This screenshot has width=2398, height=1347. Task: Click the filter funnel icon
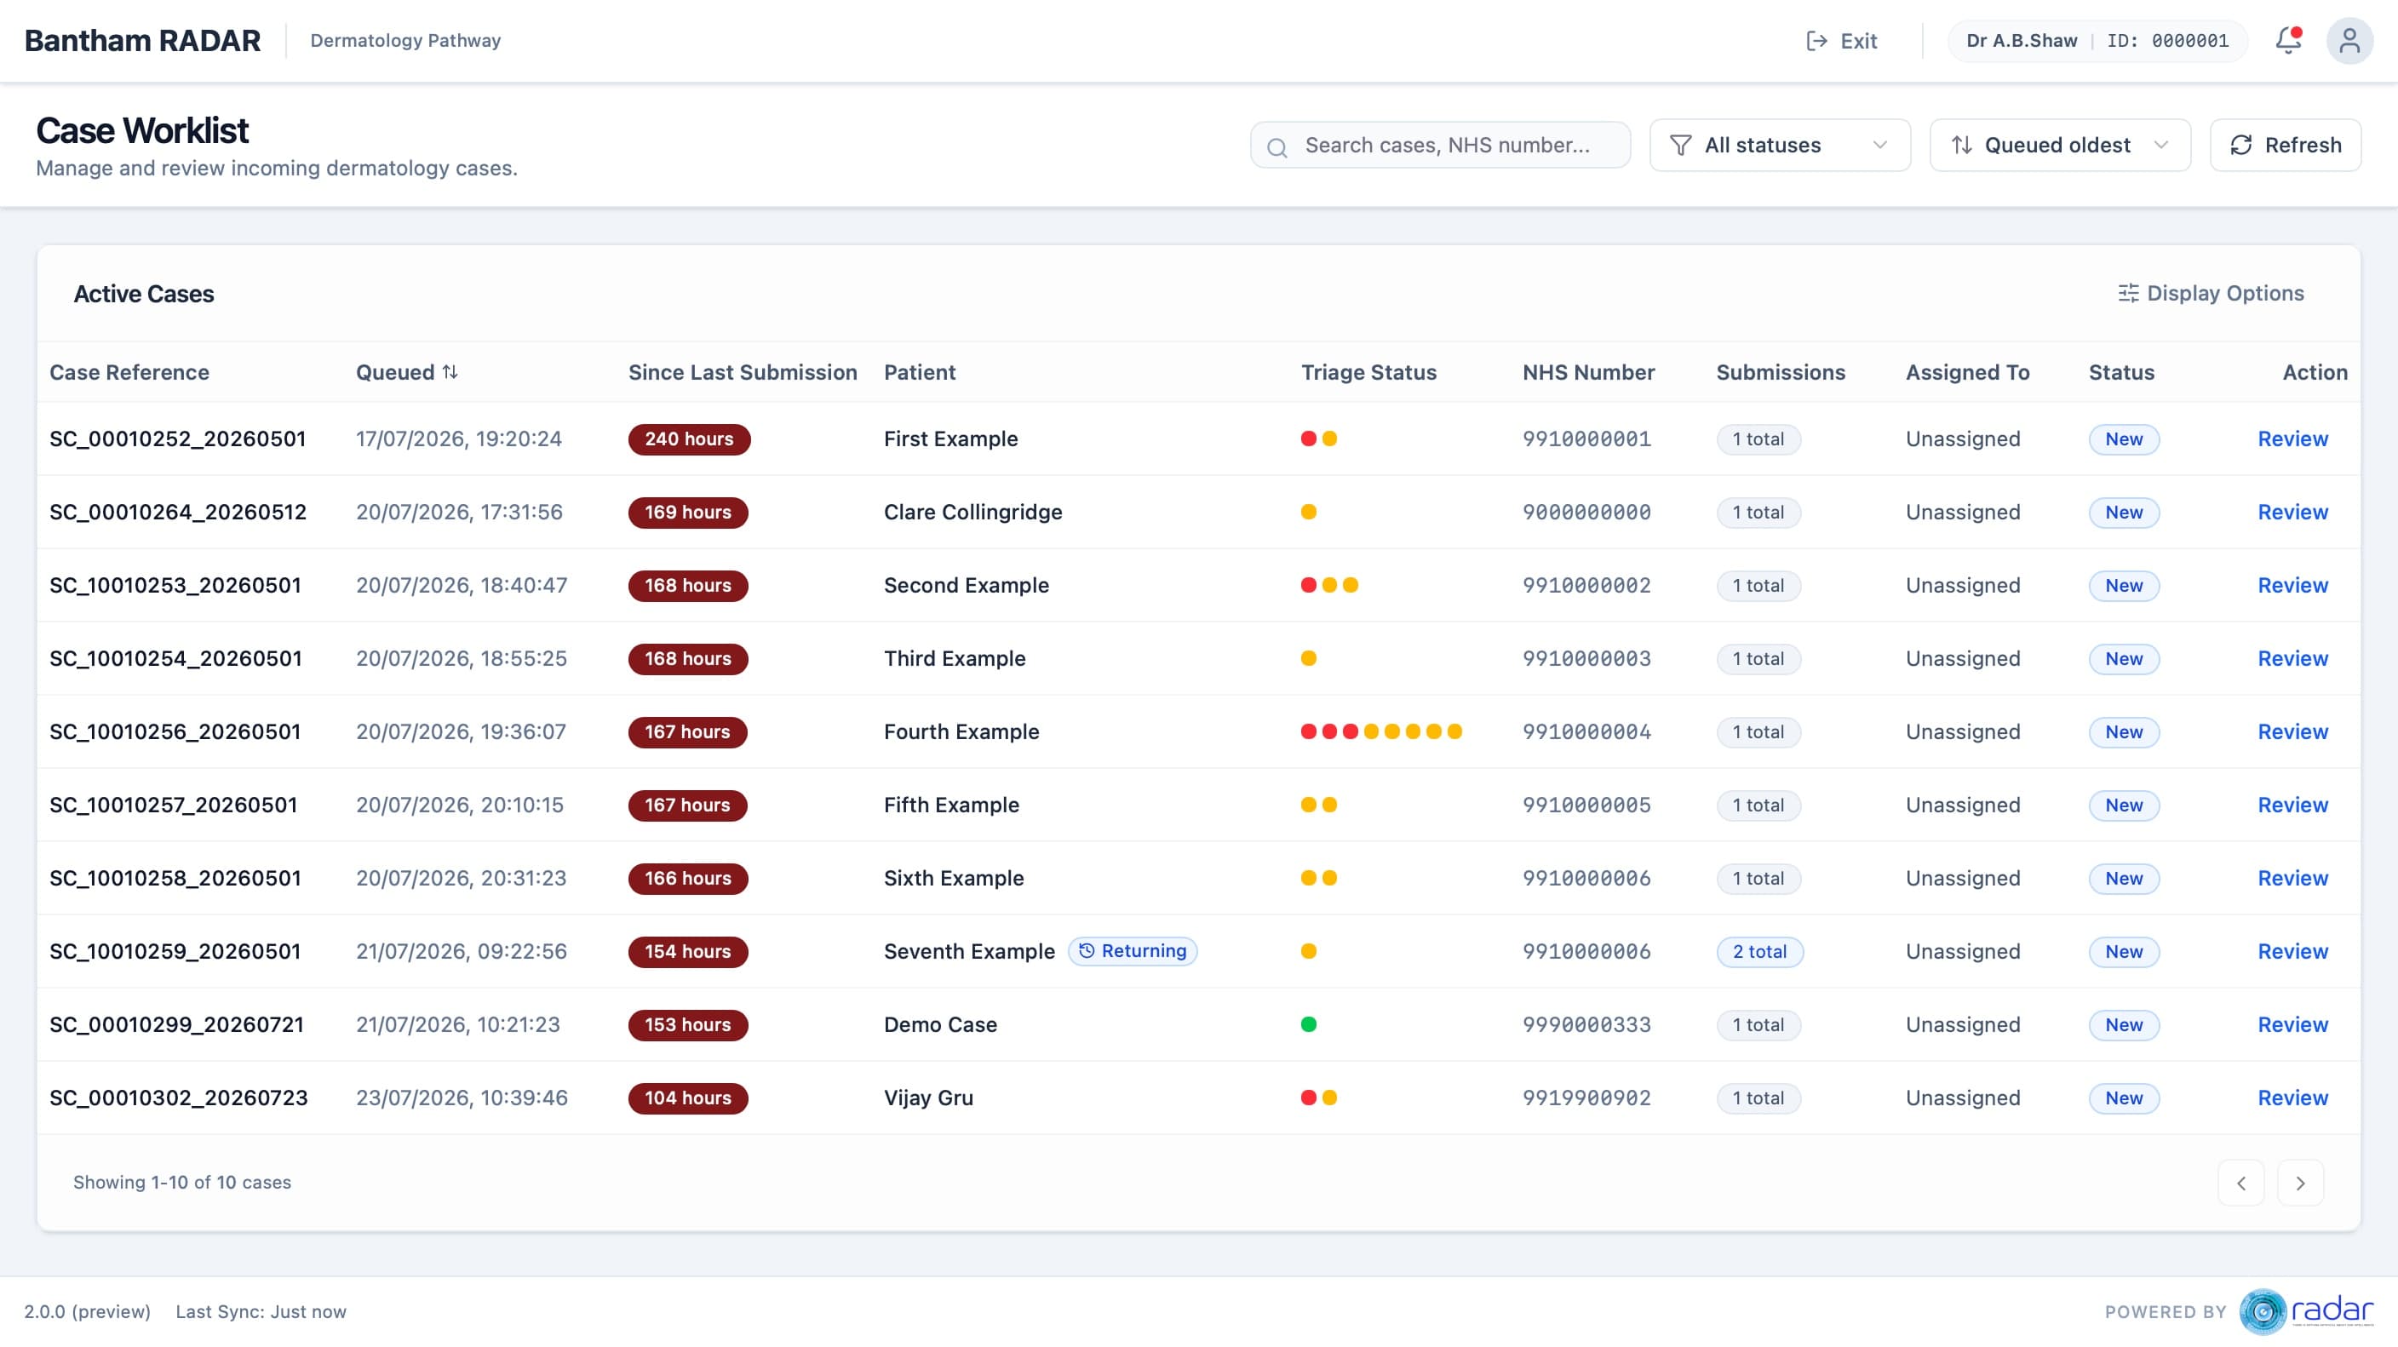coord(1680,146)
